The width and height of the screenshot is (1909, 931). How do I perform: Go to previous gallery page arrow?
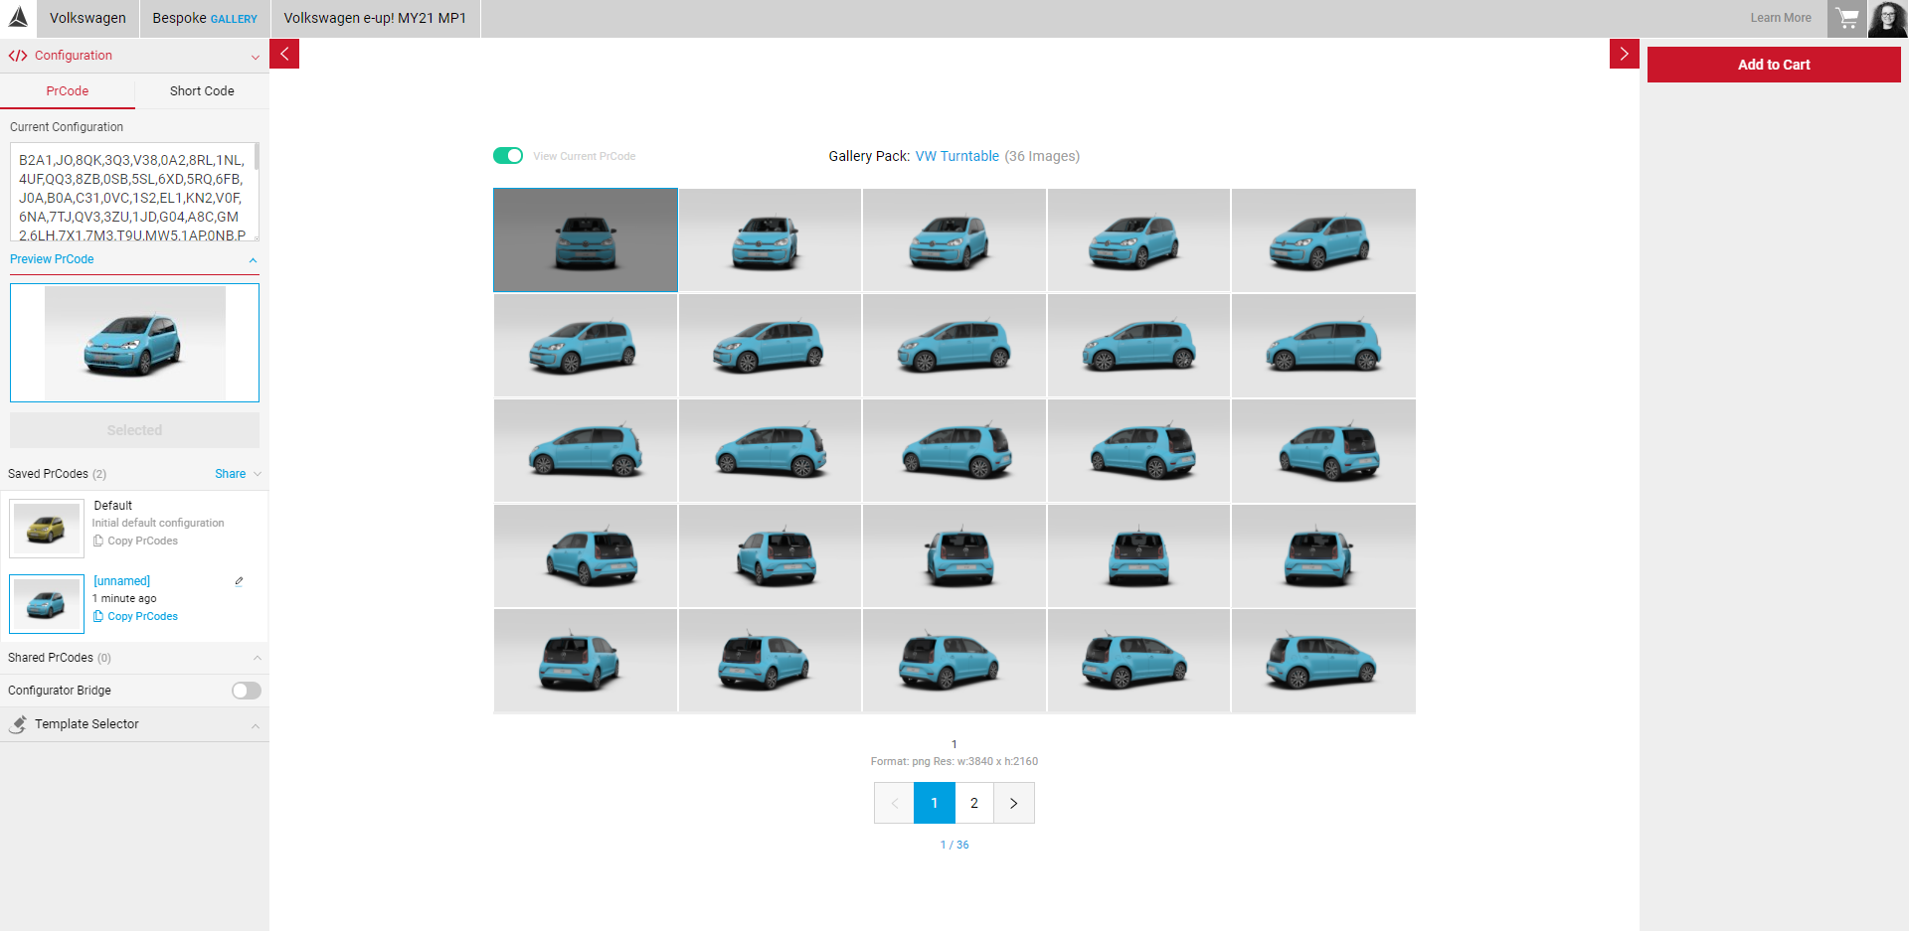pos(894,803)
